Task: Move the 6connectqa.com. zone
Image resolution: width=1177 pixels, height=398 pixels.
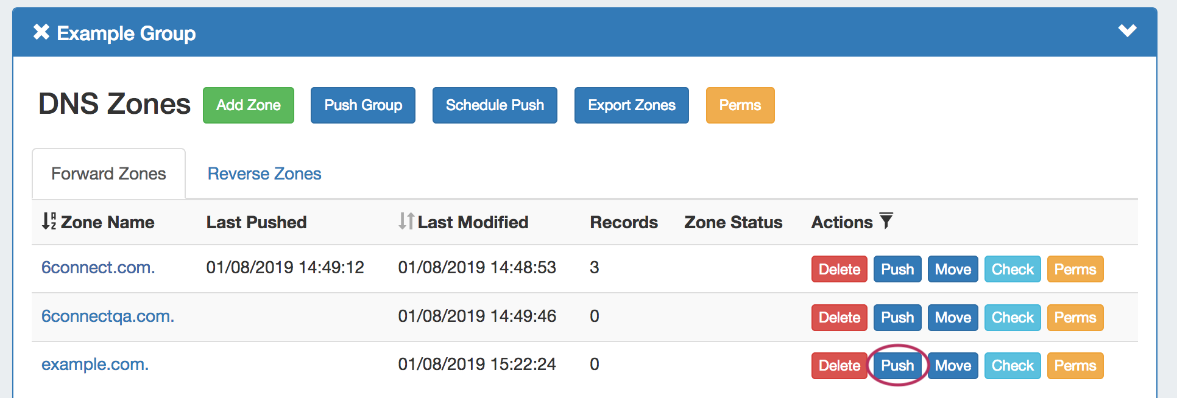Action: point(953,318)
